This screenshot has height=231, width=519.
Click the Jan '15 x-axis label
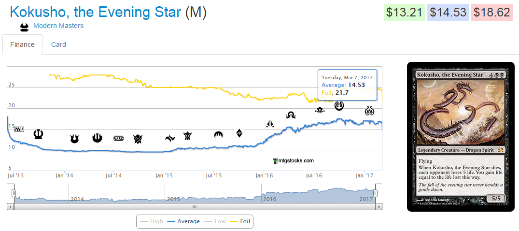164,175
